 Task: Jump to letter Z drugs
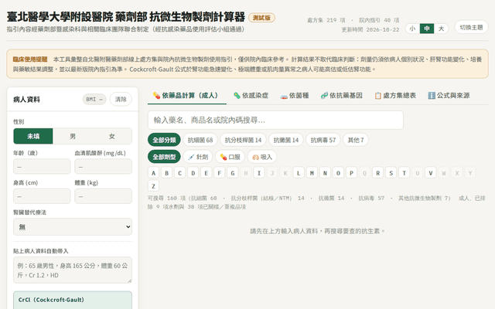pos(153,186)
